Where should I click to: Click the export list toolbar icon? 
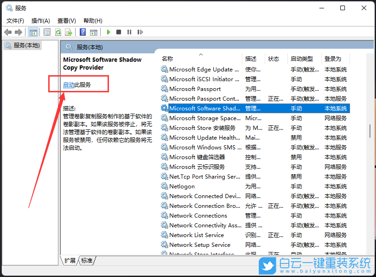pyautogui.click(x=69, y=32)
